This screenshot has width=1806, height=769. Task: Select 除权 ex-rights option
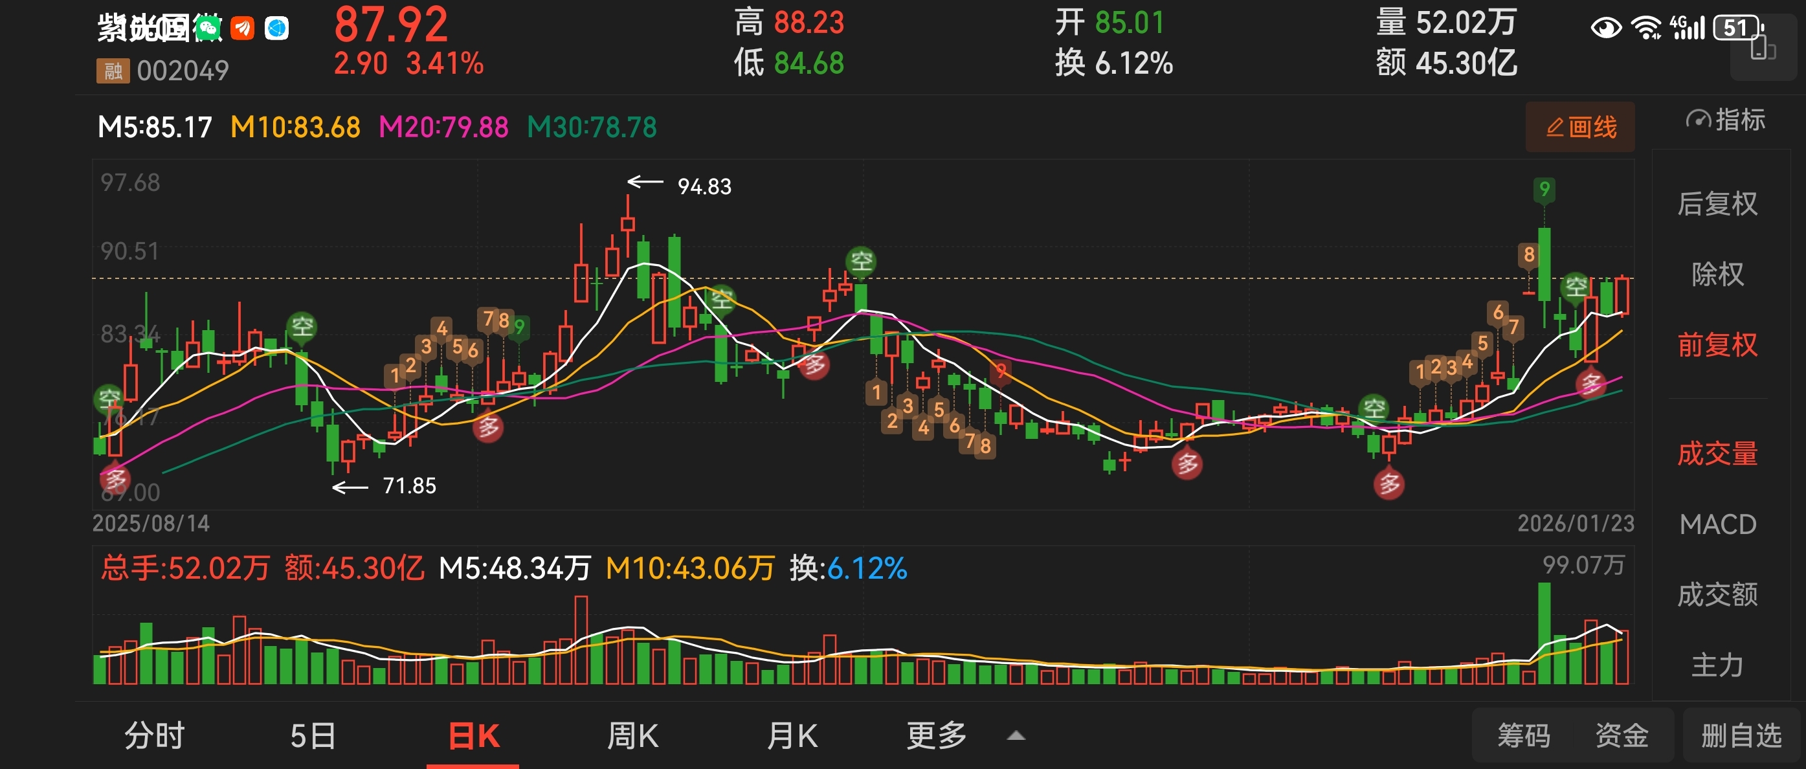(x=1717, y=274)
